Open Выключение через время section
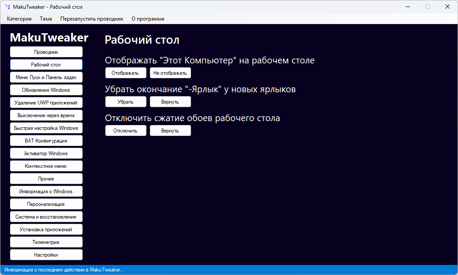Viewport: 458px width, 275px height. point(46,115)
